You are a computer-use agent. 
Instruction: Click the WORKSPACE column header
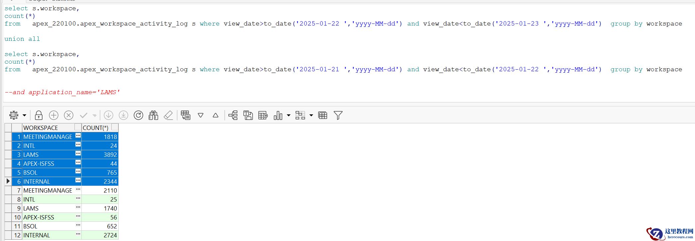tap(52, 128)
